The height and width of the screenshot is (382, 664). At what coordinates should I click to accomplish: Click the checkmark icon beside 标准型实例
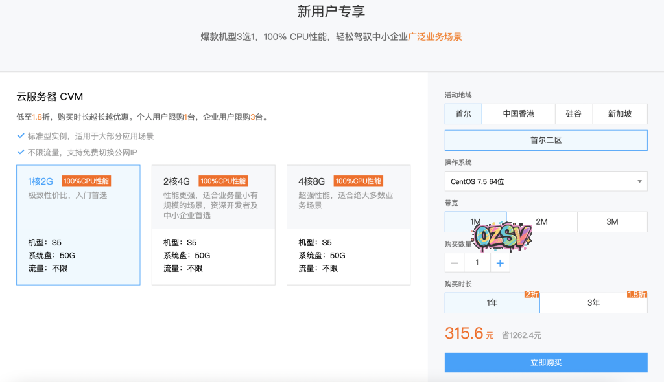pos(21,137)
